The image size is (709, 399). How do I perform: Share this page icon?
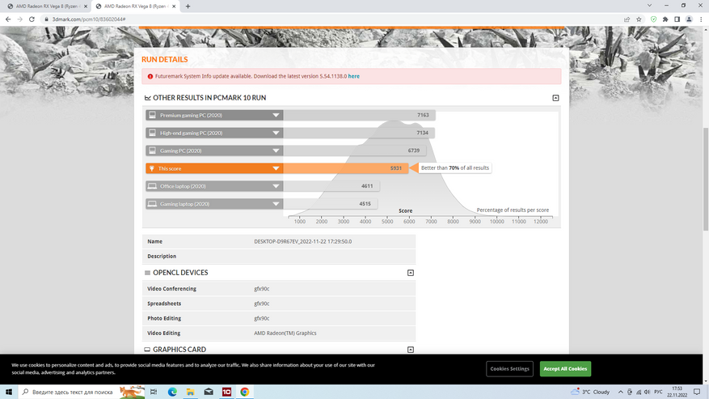tap(627, 19)
